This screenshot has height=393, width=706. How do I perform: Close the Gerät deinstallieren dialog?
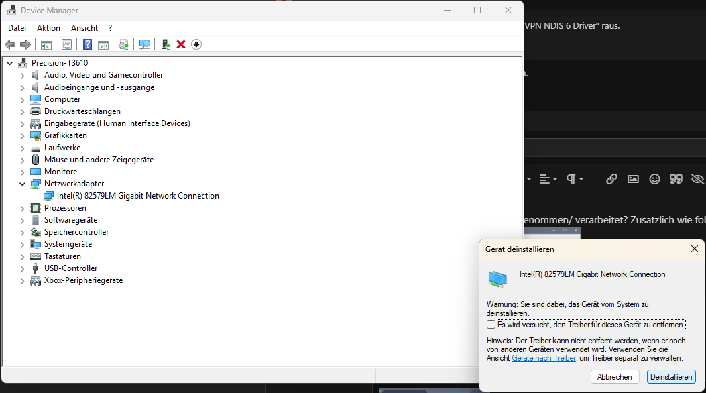click(x=695, y=249)
